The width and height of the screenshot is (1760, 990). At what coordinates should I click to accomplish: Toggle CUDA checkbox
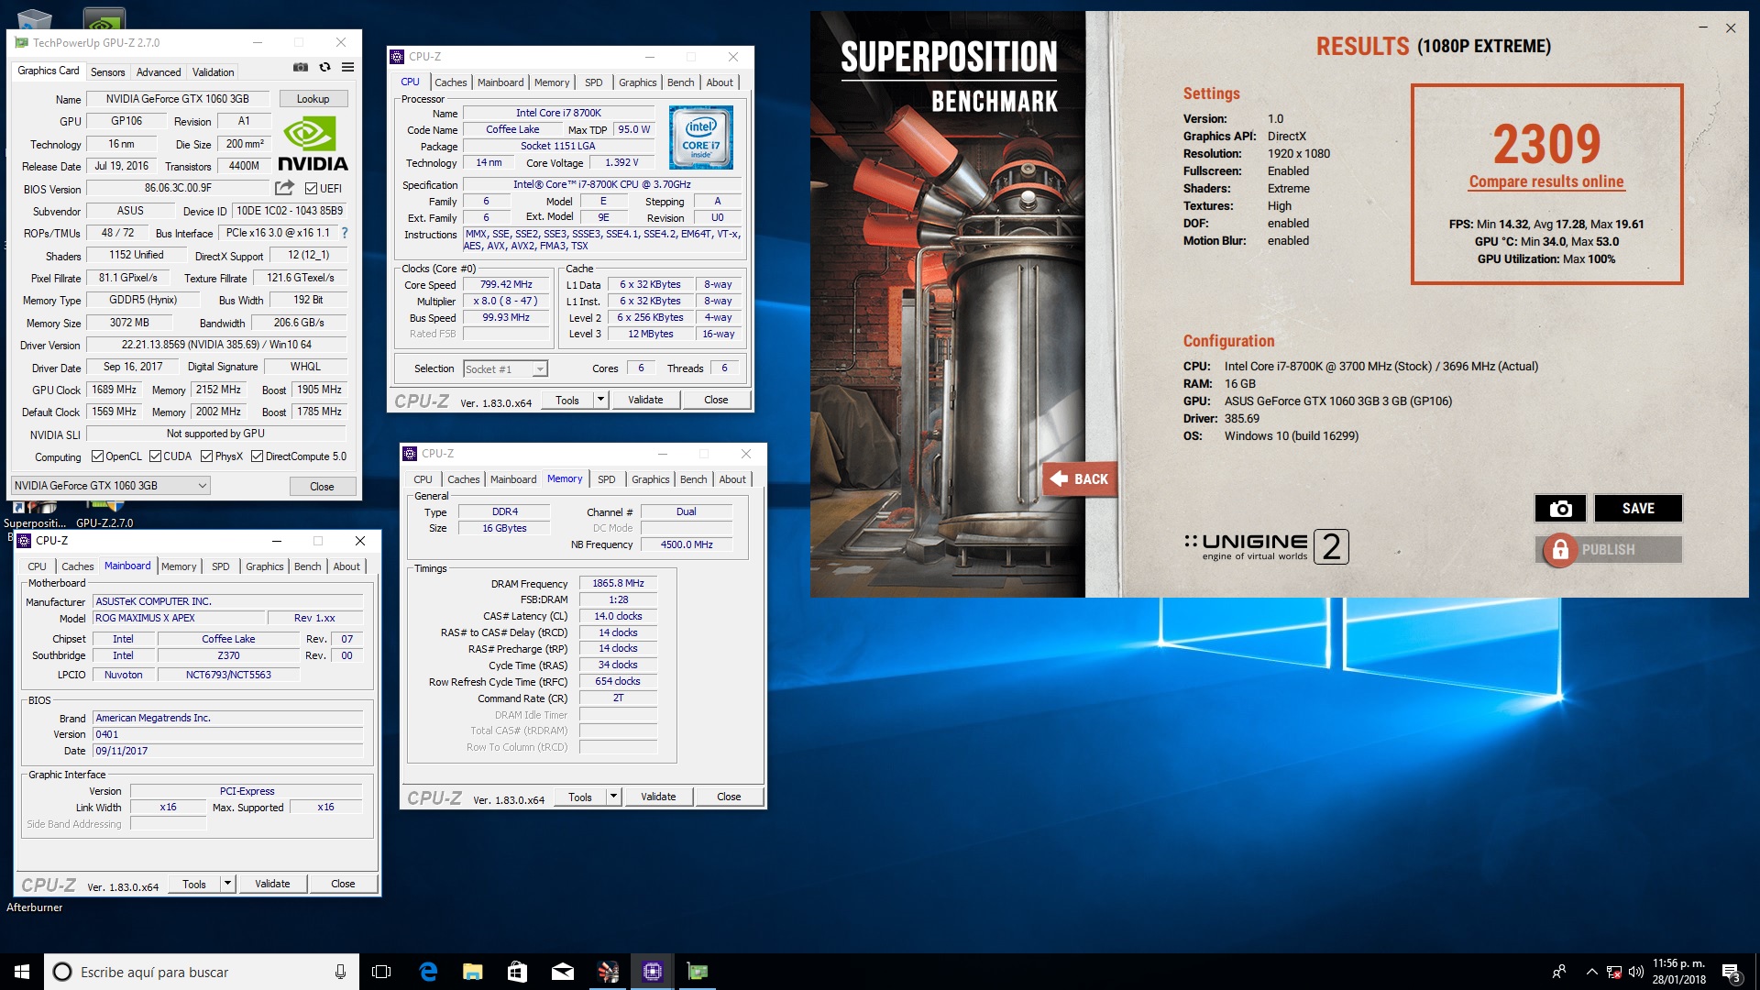tap(155, 456)
